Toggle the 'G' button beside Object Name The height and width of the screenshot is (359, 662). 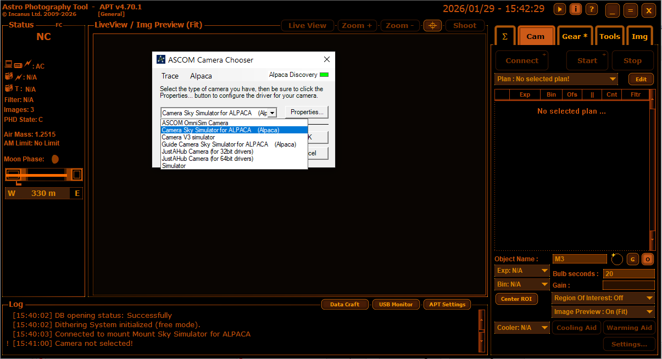pos(633,259)
